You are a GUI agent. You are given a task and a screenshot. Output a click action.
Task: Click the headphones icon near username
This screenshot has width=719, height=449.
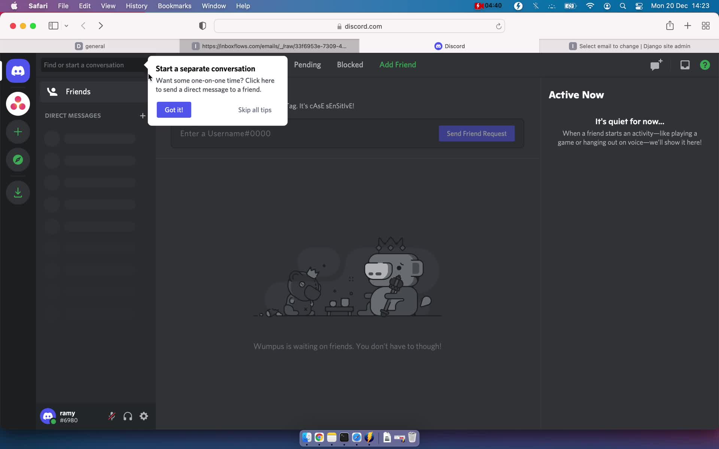click(x=127, y=416)
